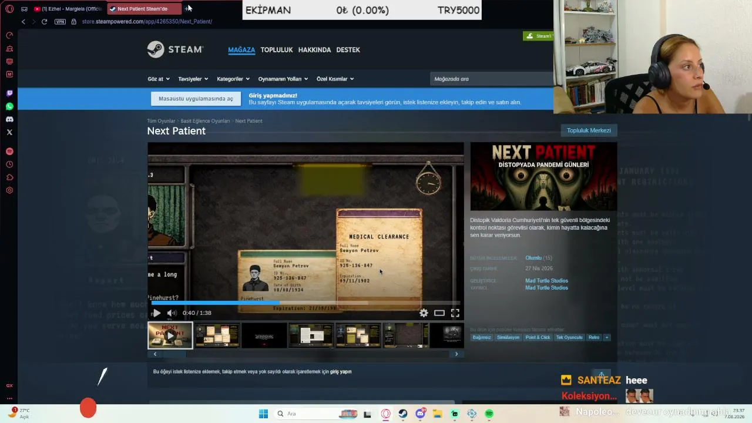Play the Next Patient trailer video
This screenshot has height=423, width=752.
pos(157,313)
